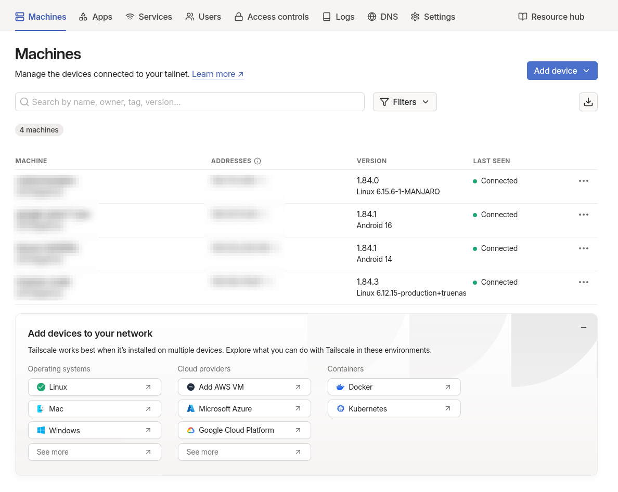Click the MACHINE column header
Viewport: 618px width, 492px height.
click(x=31, y=161)
